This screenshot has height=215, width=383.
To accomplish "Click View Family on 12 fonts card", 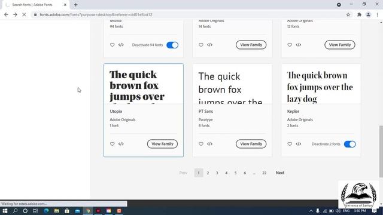I will pyautogui.click(x=340, y=45).
